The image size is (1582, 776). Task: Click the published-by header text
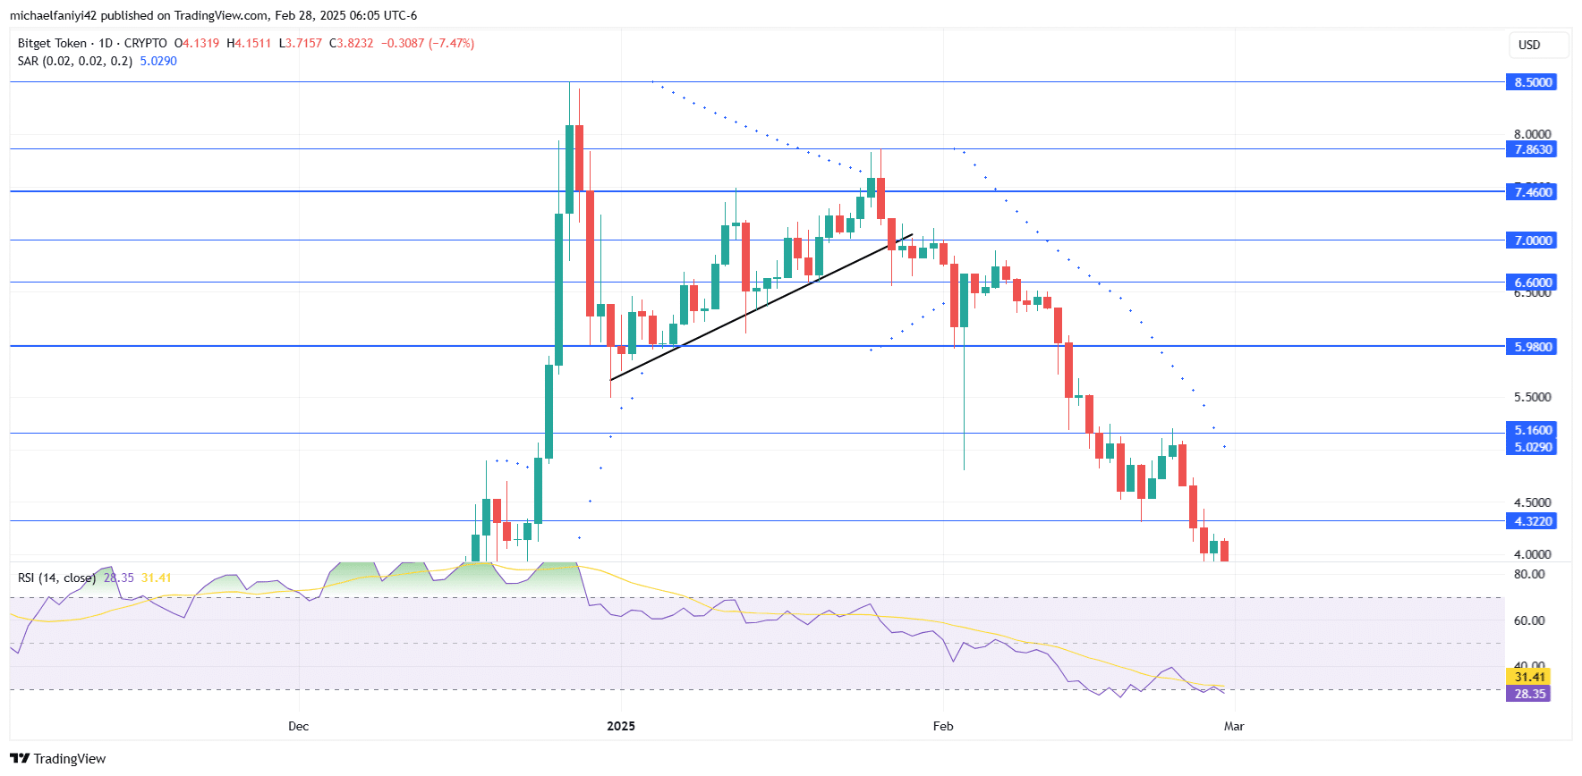[x=213, y=15]
